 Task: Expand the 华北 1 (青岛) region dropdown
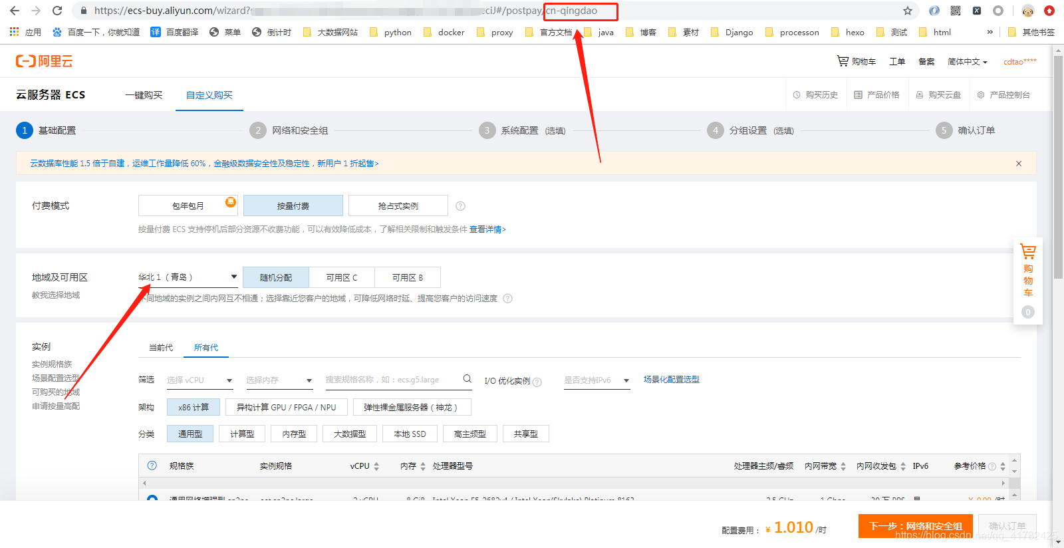coord(188,277)
